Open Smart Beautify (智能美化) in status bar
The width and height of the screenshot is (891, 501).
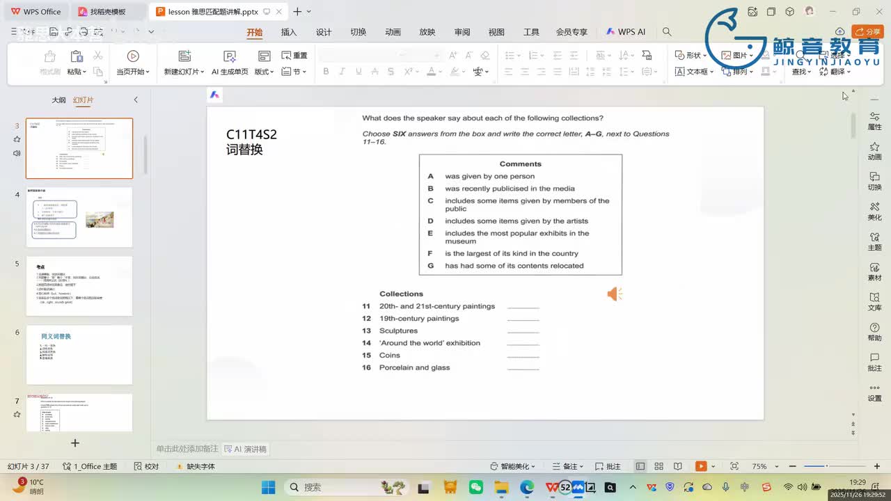click(x=514, y=466)
